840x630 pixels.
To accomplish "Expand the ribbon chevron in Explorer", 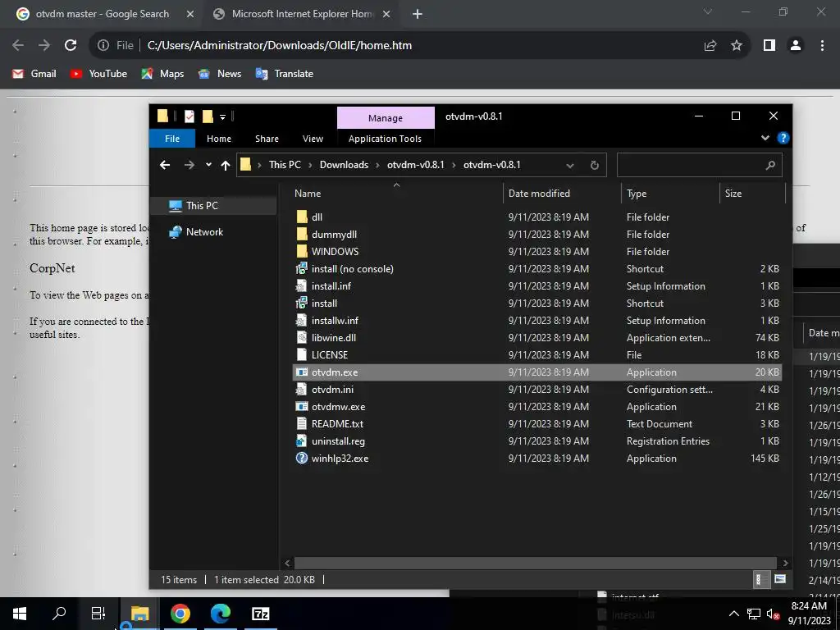I will point(765,138).
